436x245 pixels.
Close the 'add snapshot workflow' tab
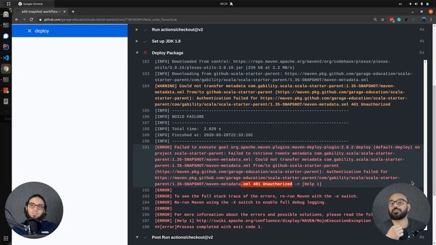[64, 12]
